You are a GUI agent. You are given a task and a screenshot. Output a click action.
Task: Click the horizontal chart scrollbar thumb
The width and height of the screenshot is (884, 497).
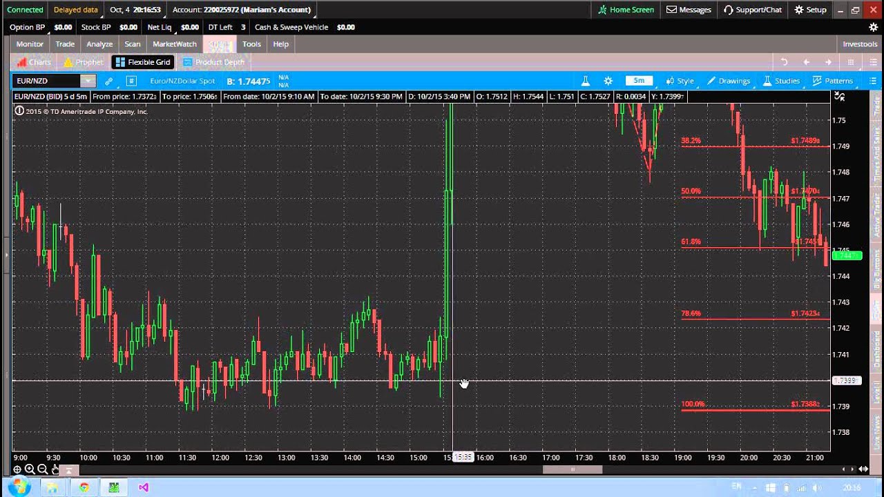pyautogui.click(x=572, y=470)
